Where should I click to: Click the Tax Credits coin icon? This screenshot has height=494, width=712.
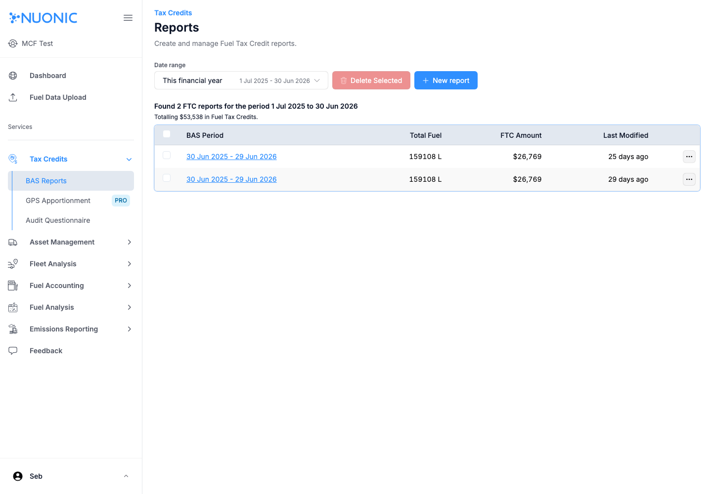[x=12, y=159]
